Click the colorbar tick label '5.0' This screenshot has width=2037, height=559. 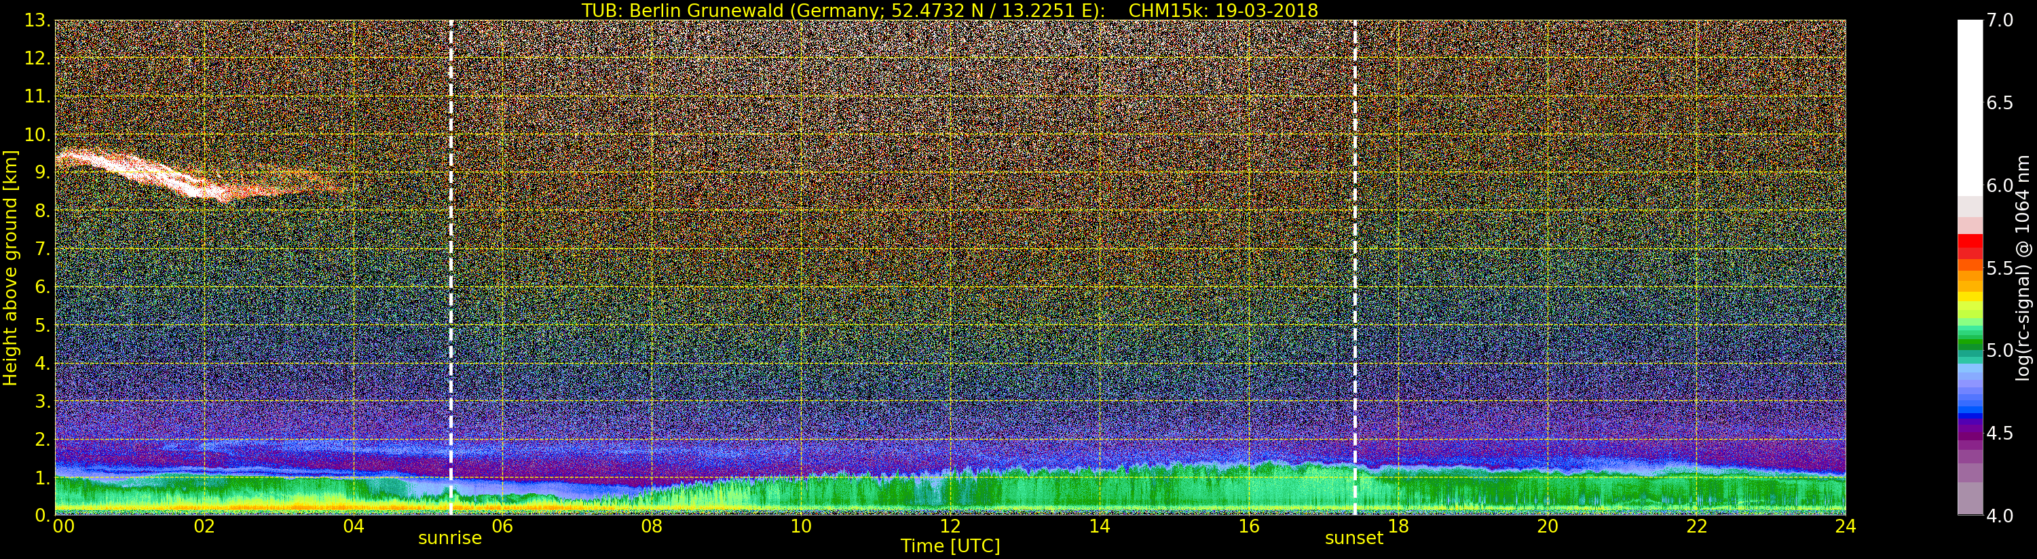[x=2000, y=350]
